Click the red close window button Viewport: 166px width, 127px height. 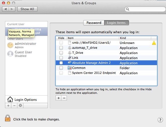4,3
